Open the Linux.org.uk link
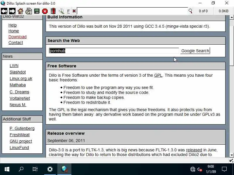Viewport: 234px width, 175px height. tap(21, 78)
